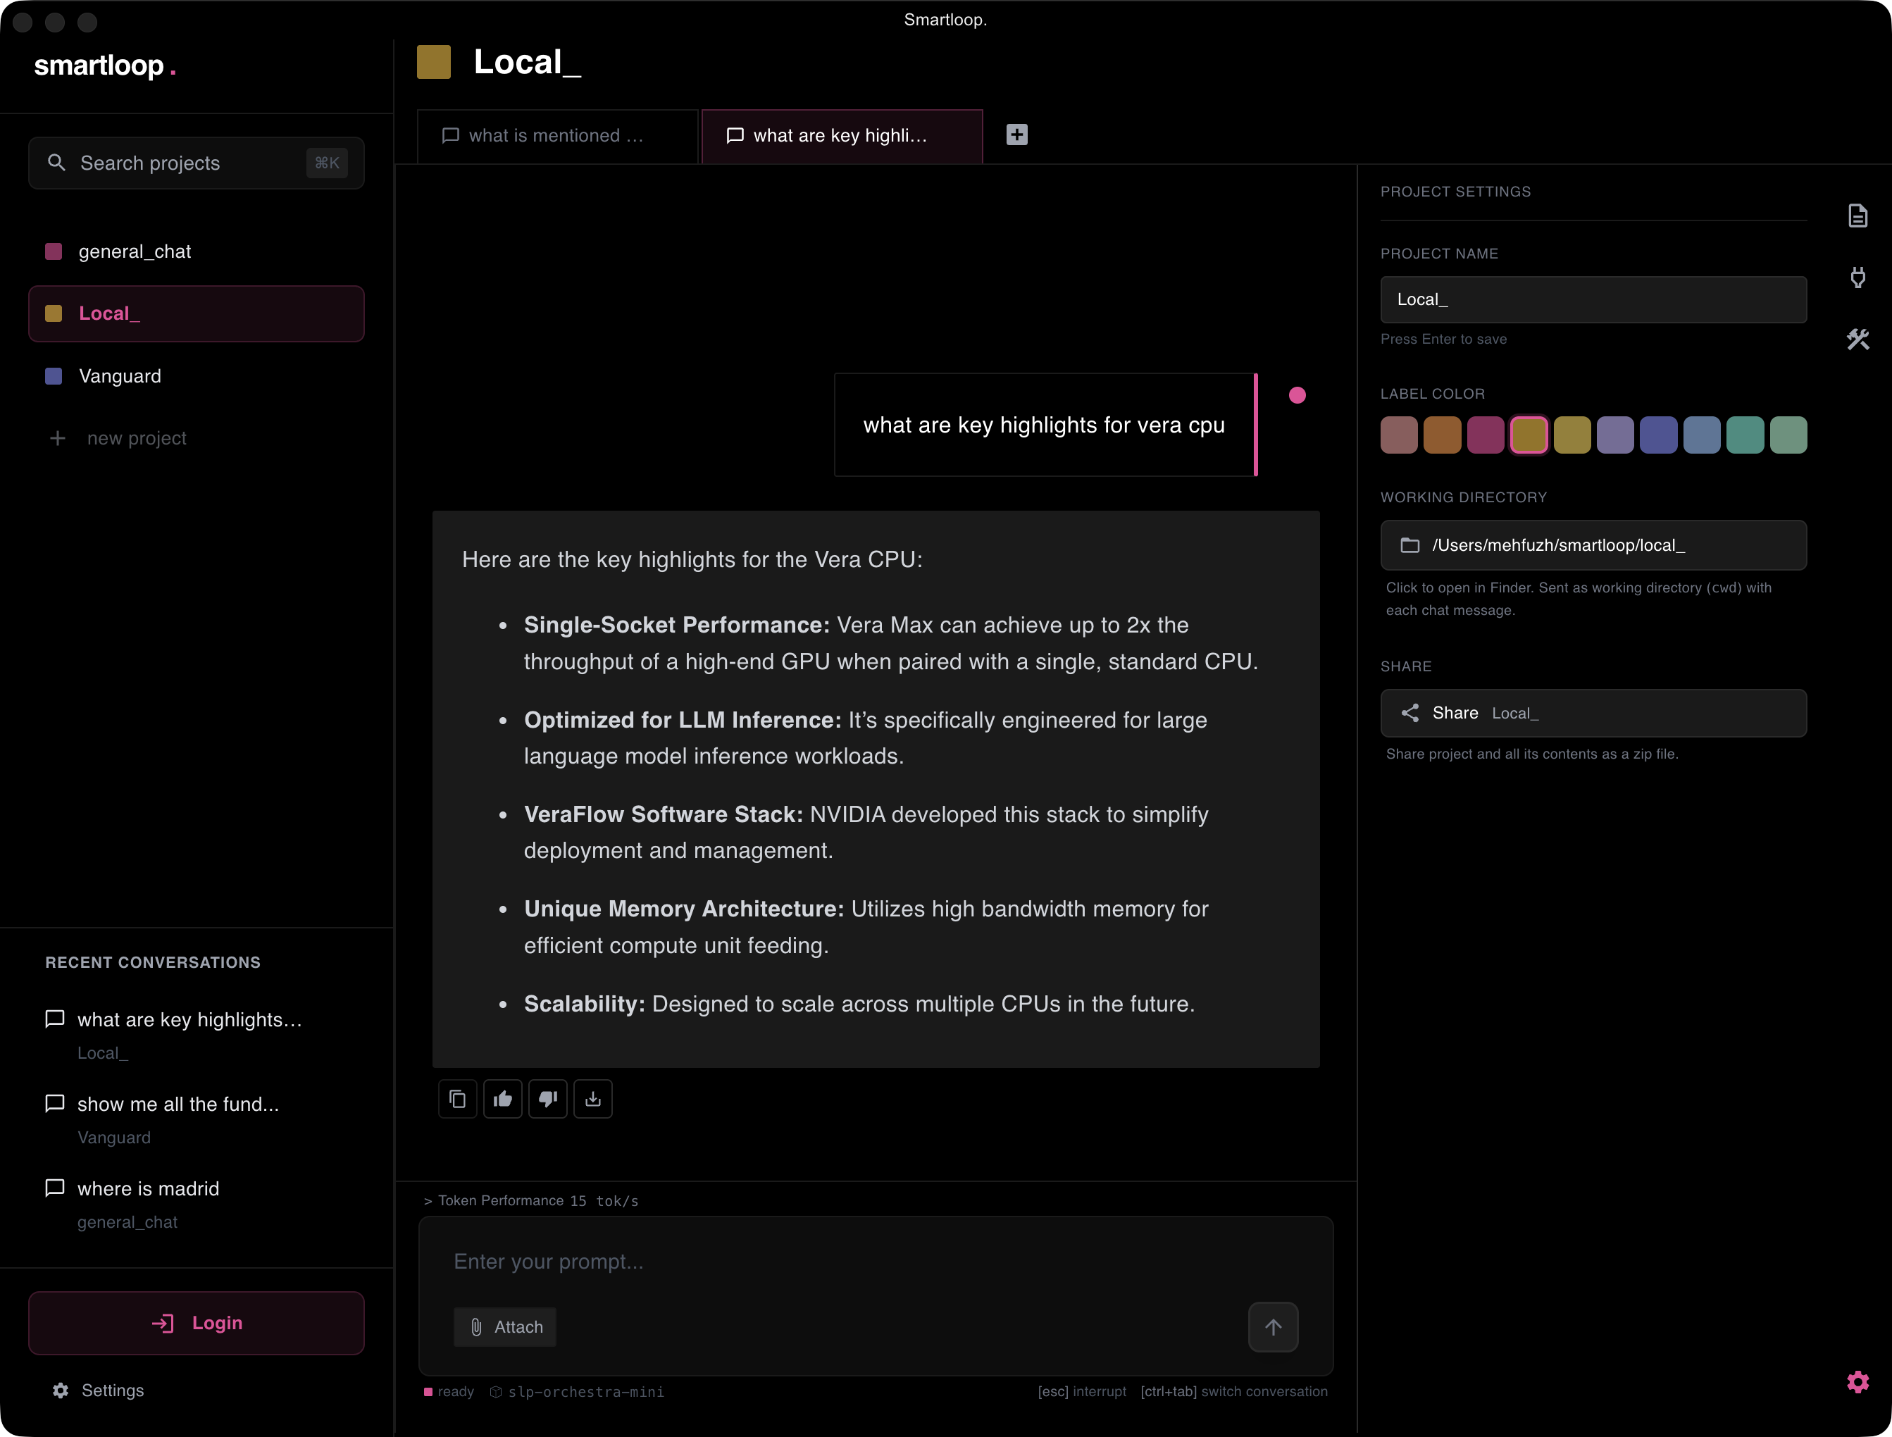Open the plug connectors icon on right rail
This screenshot has width=1892, height=1437.
1857,277
